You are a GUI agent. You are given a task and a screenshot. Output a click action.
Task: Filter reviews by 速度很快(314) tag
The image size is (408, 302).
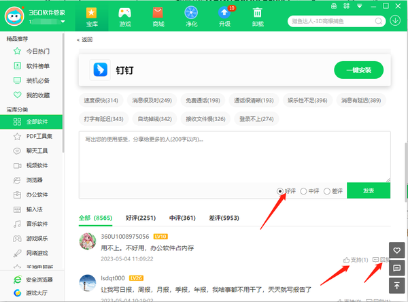[101, 101]
